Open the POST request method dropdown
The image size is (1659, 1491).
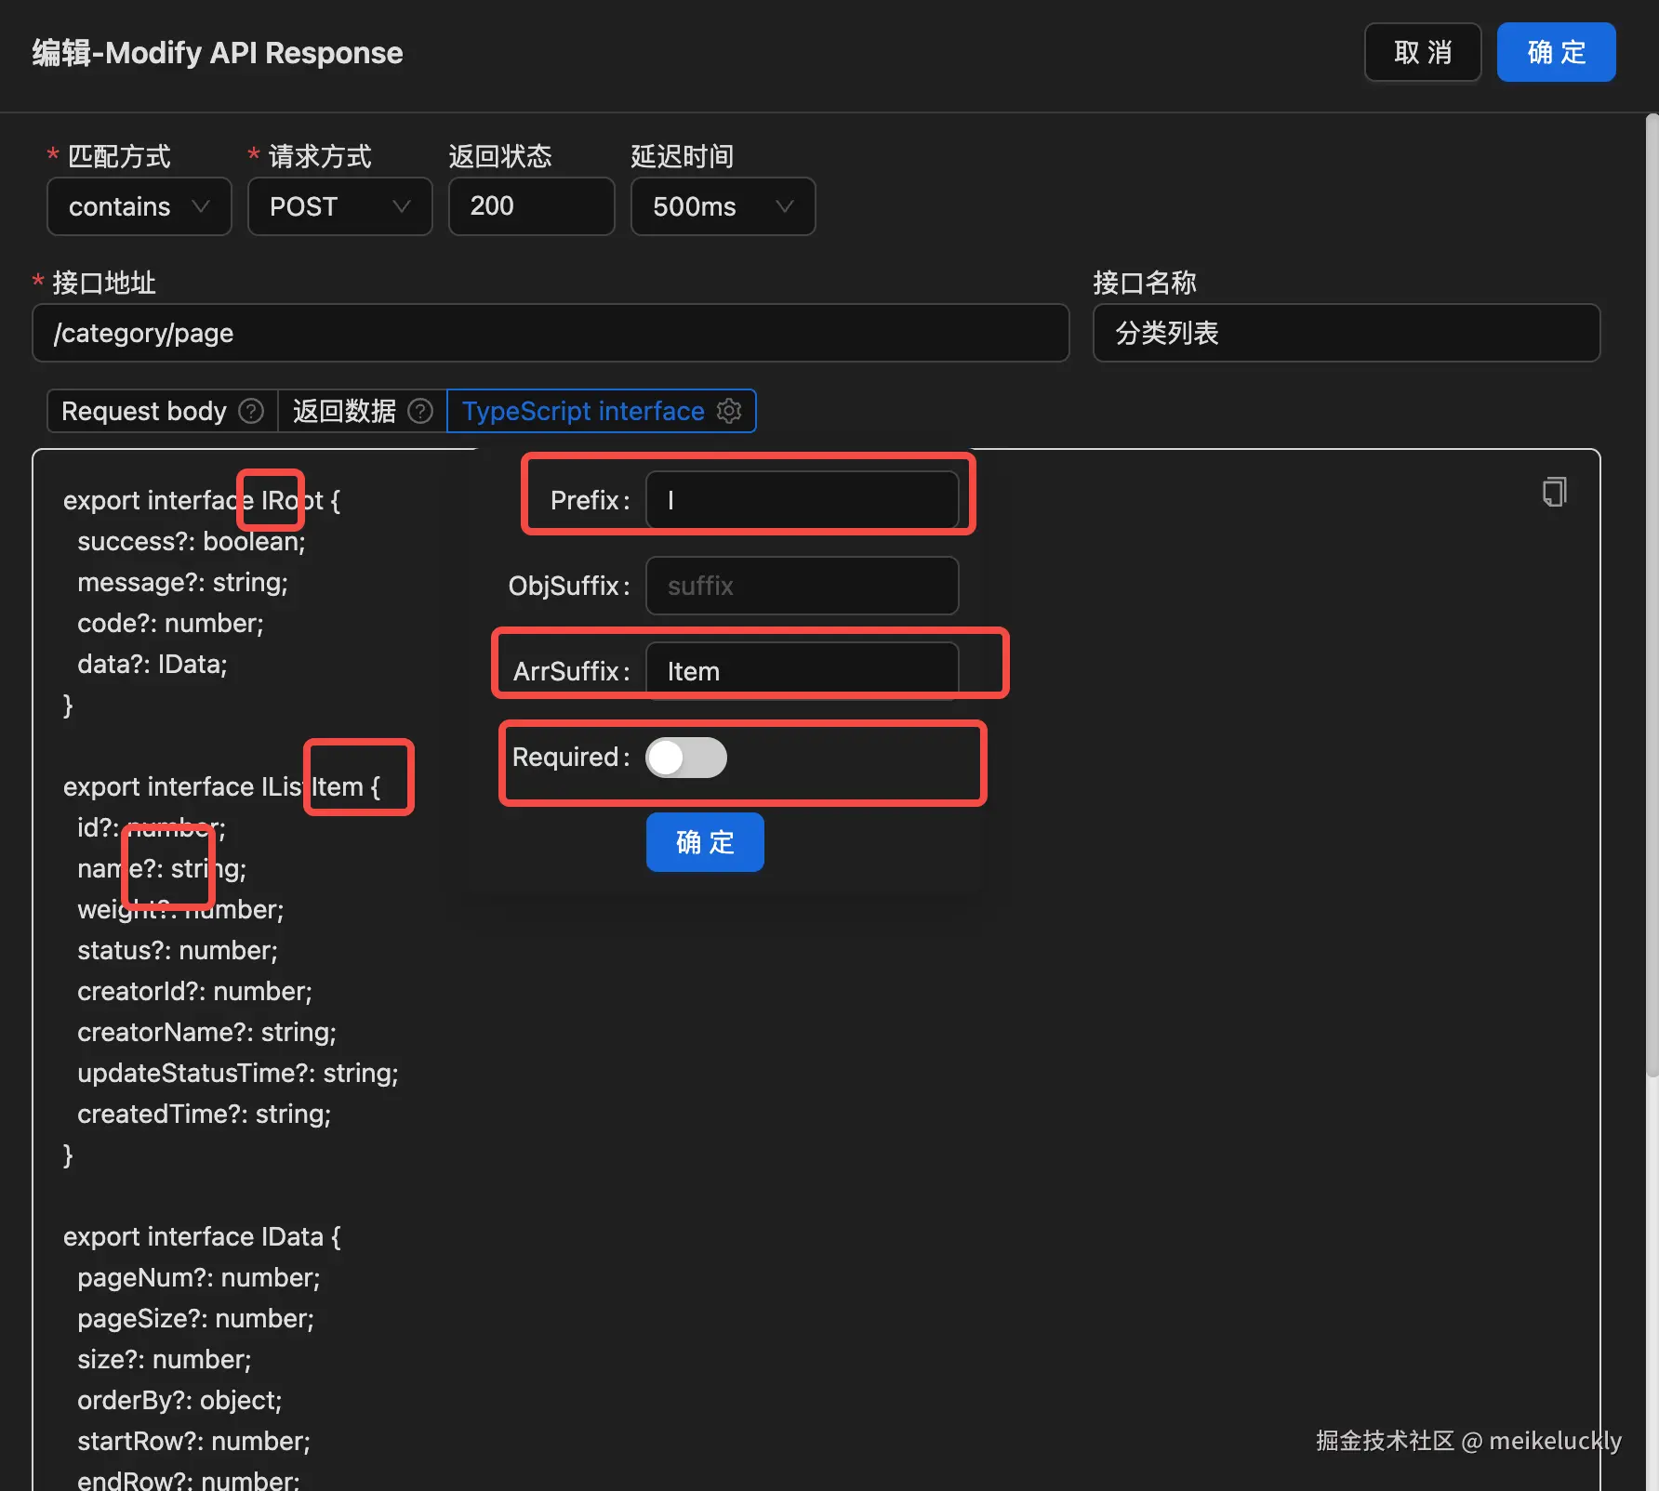coord(339,206)
